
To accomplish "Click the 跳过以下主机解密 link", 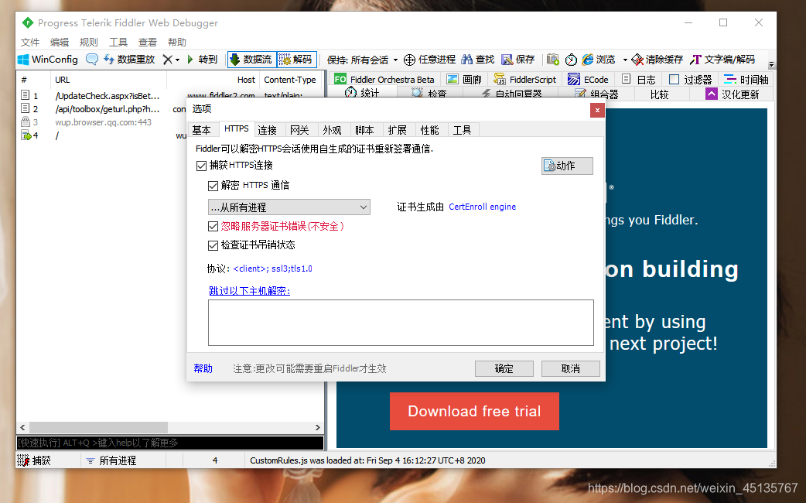I will point(249,291).
